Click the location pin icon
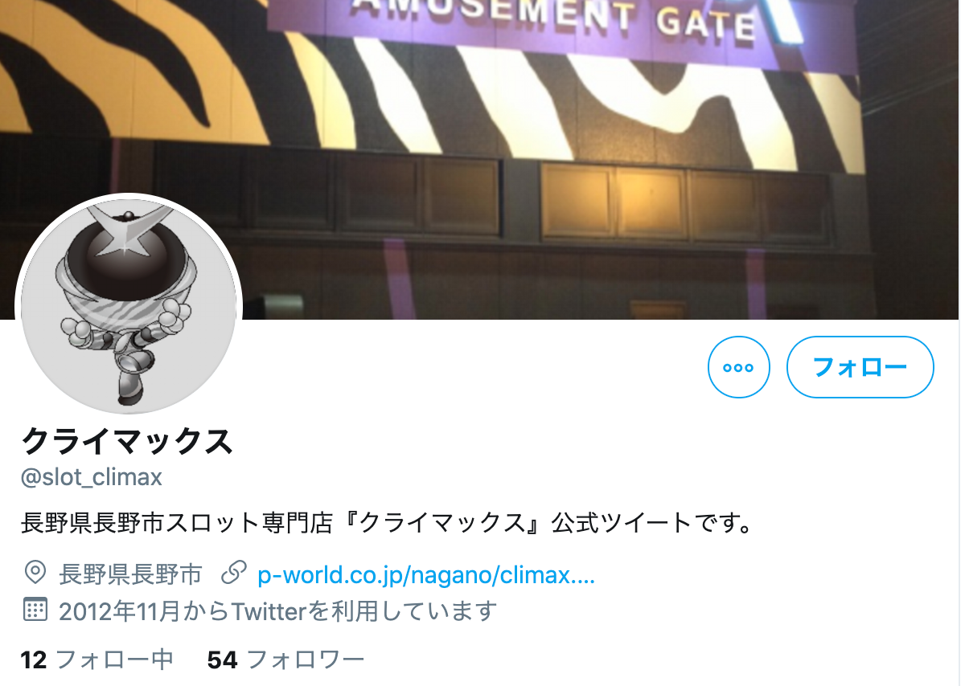 35,574
